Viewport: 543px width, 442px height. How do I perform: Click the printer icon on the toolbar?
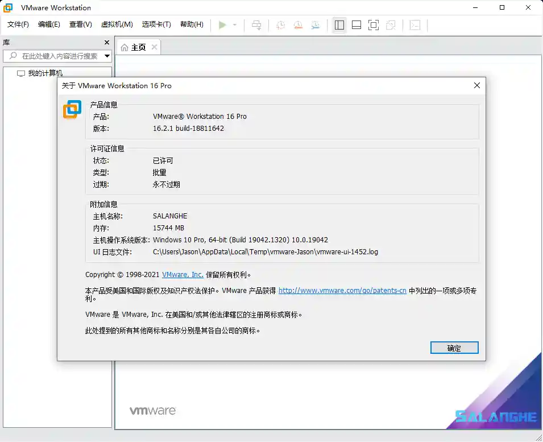point(256,25)
